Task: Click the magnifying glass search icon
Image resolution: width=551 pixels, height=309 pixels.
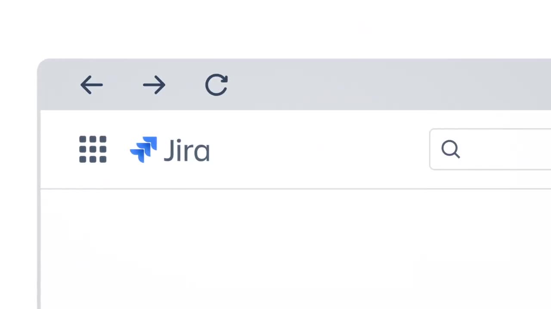Action: click(x=451, y=149)
